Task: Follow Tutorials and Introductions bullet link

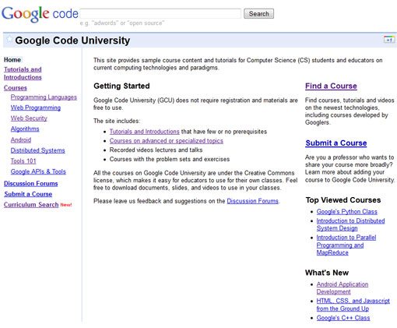Action: point(144,132)
